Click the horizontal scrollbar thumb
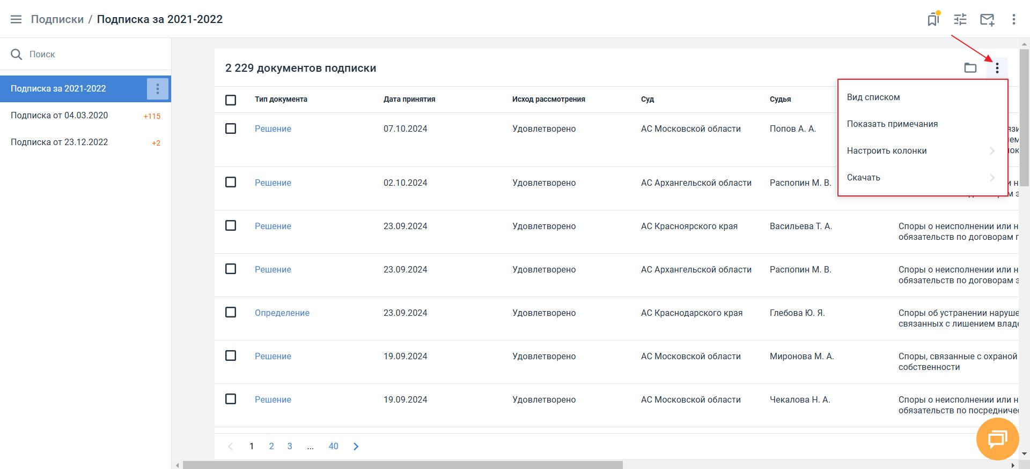 (402, 465)
